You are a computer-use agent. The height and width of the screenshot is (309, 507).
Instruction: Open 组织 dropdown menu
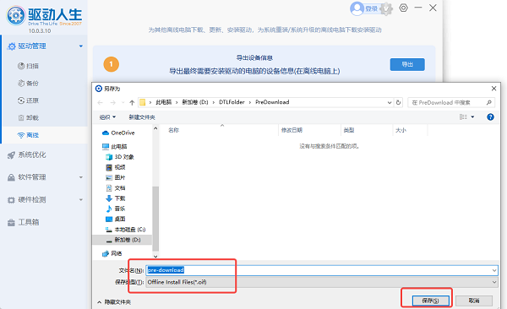pos(107,117)
